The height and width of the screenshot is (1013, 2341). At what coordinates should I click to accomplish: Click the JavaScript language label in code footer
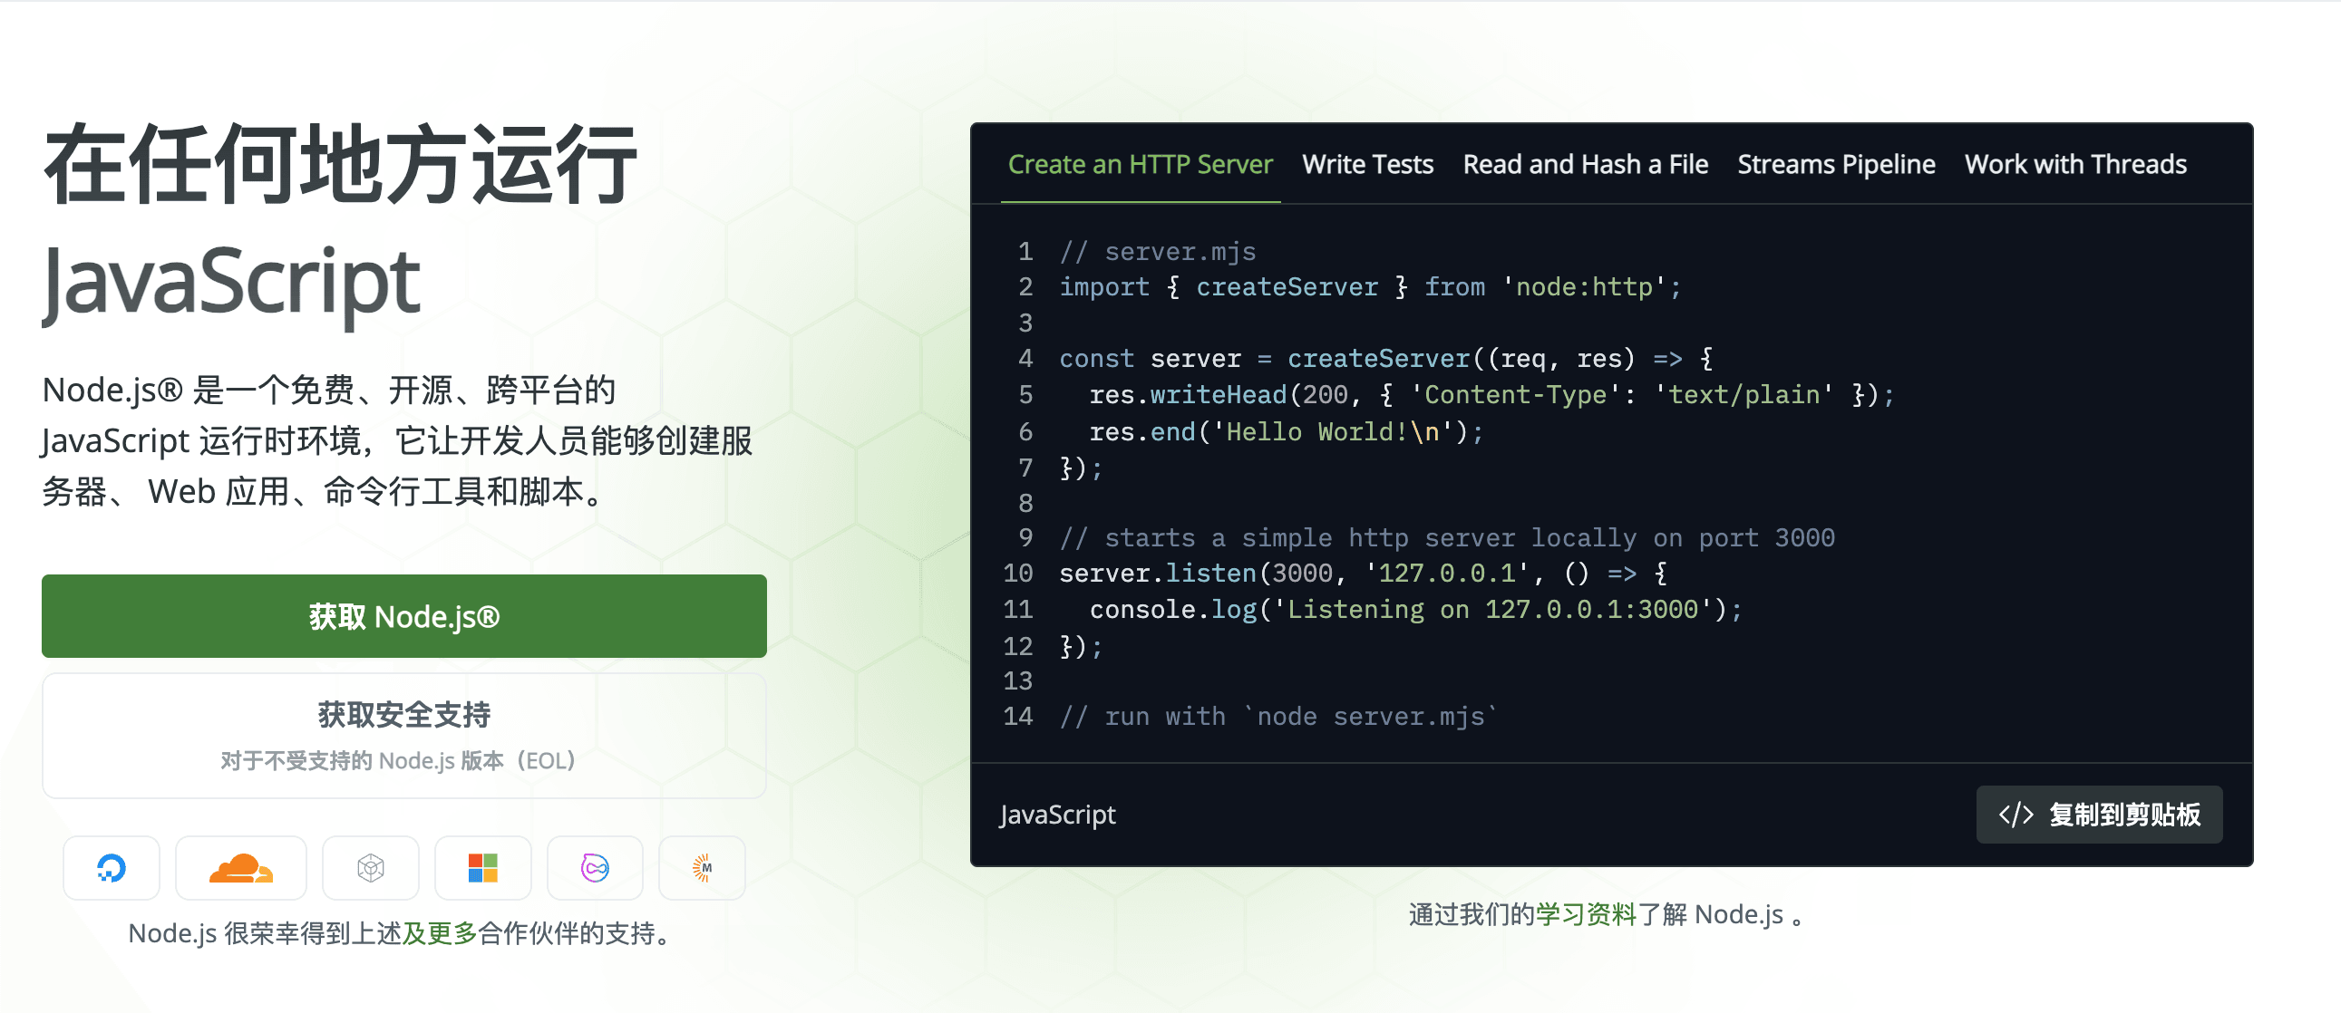(x=1058, y=815)
